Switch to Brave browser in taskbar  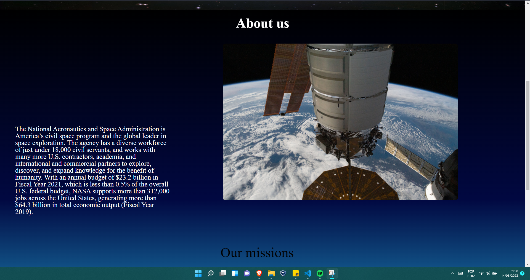click(x=259, y=273)
